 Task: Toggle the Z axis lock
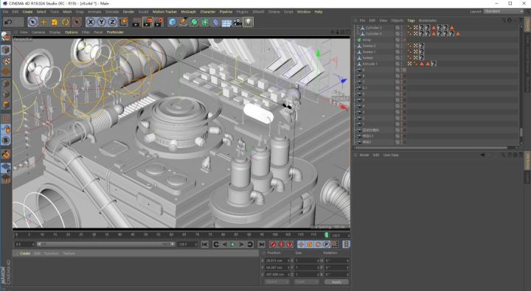(x=112, y=22)
